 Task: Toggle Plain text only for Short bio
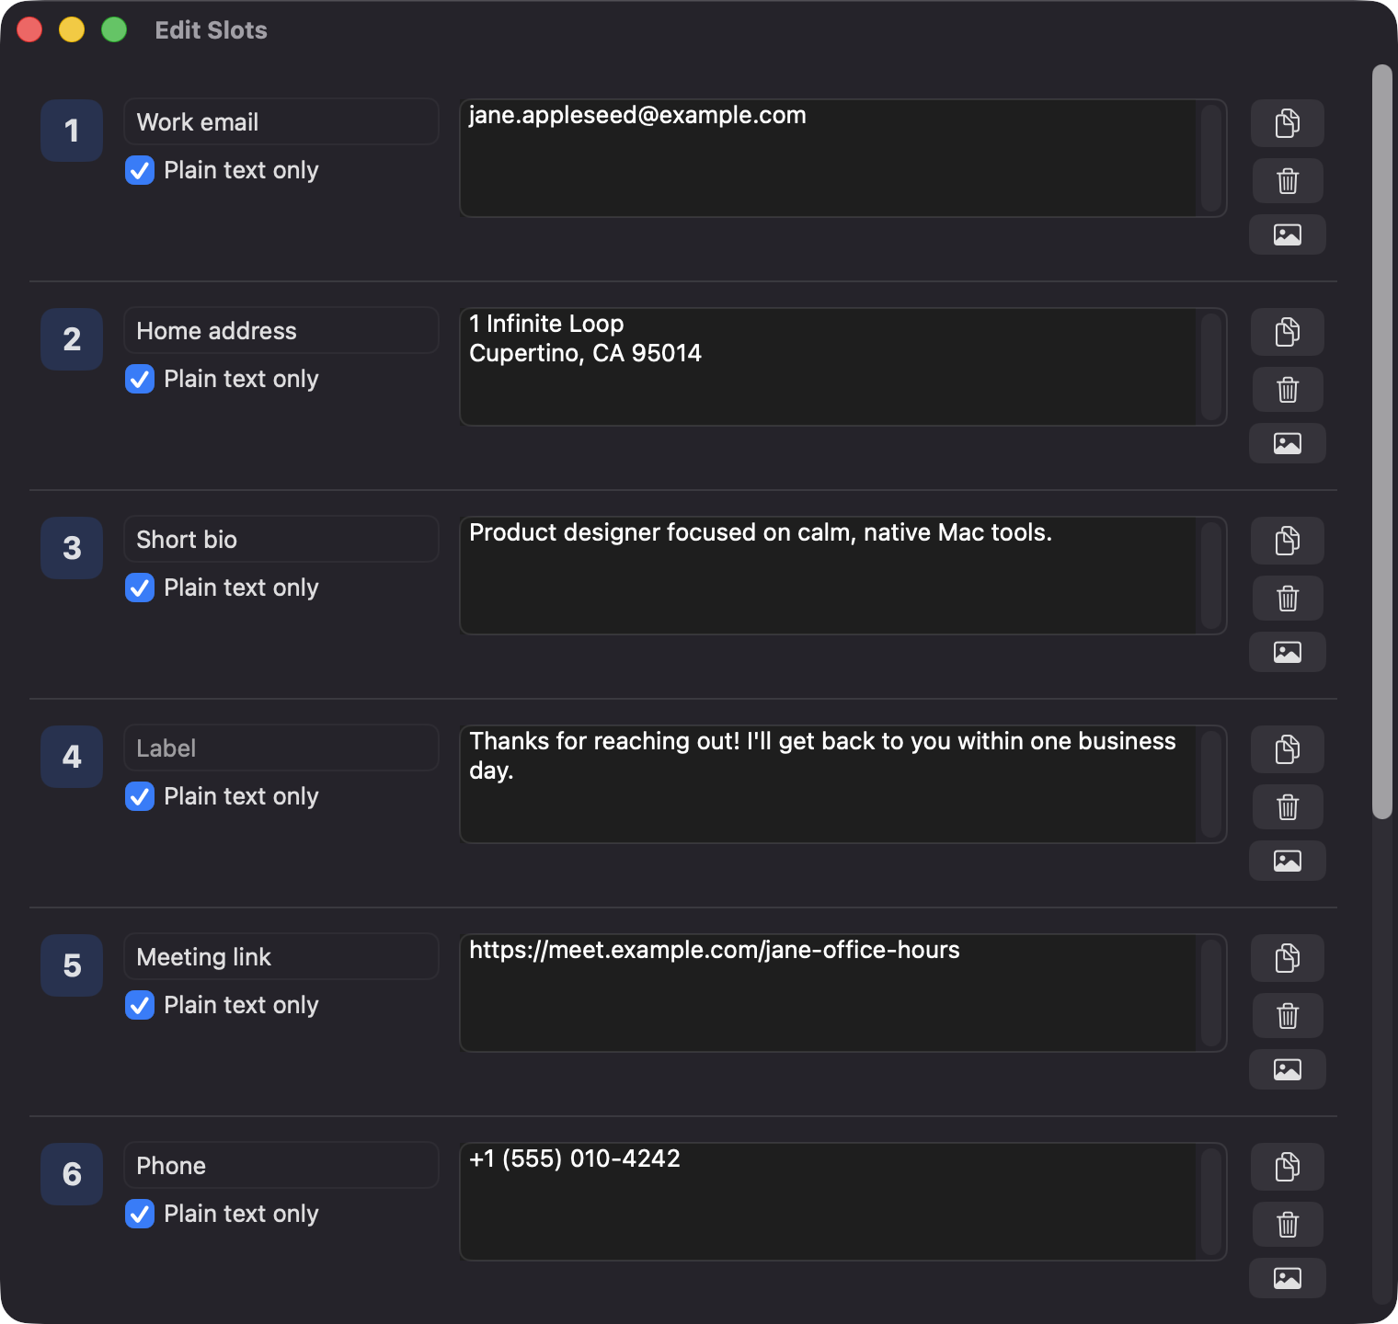pos(140,588)
